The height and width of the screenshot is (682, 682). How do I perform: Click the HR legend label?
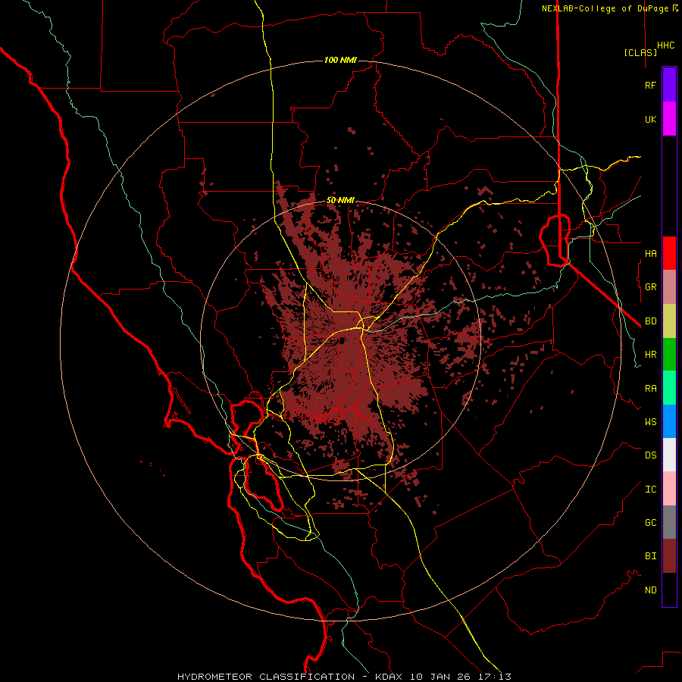coord(650,355)
